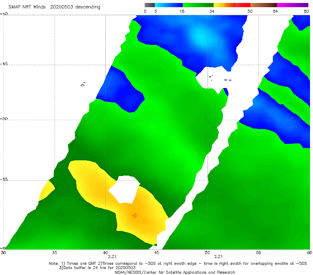Click the color bar label '64'
The width and height of the screenshot is (313, 275).
point(275,11)
